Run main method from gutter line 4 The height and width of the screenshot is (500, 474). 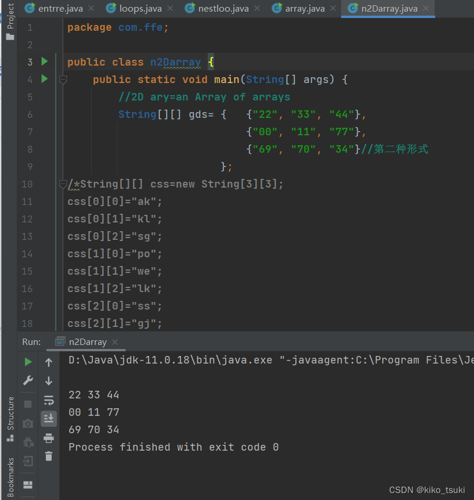45,79
